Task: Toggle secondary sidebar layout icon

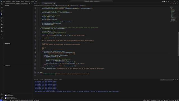Action: pos(167,1)
